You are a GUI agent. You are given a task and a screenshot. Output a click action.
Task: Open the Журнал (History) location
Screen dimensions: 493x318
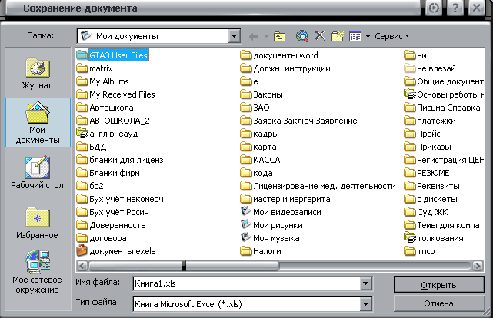tap(38, 73)
